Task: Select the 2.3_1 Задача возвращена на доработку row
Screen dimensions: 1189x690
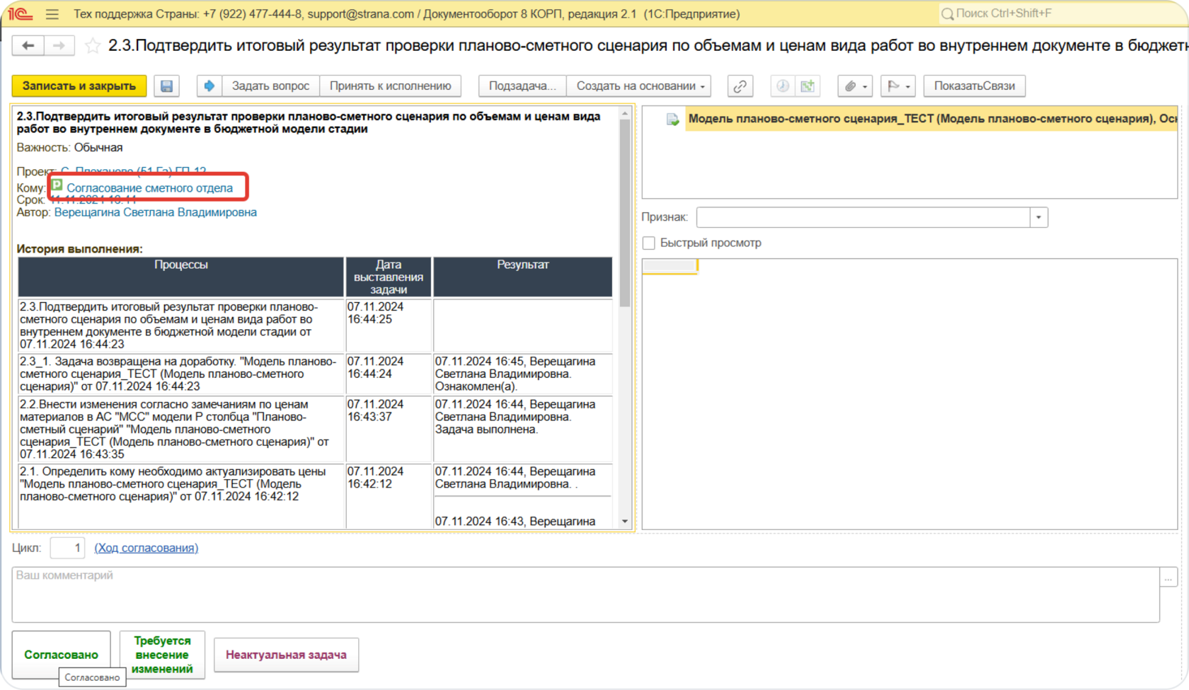Action: click(181, 374)
